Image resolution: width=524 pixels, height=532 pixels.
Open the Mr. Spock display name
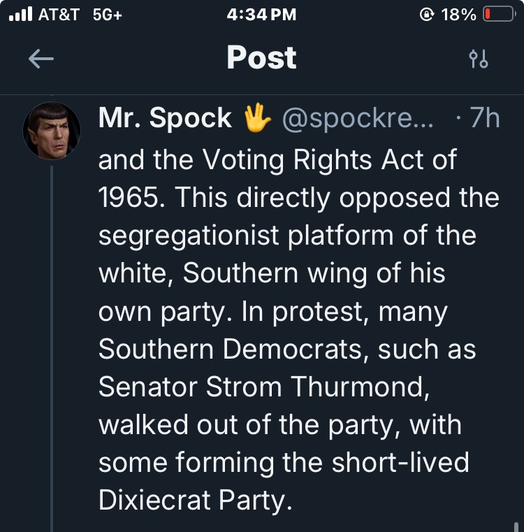pos(165,119)
